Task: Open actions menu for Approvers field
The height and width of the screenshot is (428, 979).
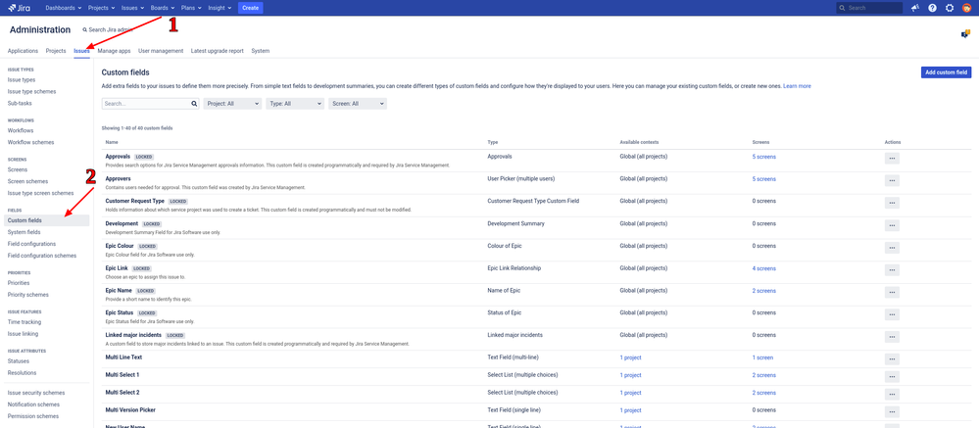Action: pyautogui.click(x=892, y=180)
